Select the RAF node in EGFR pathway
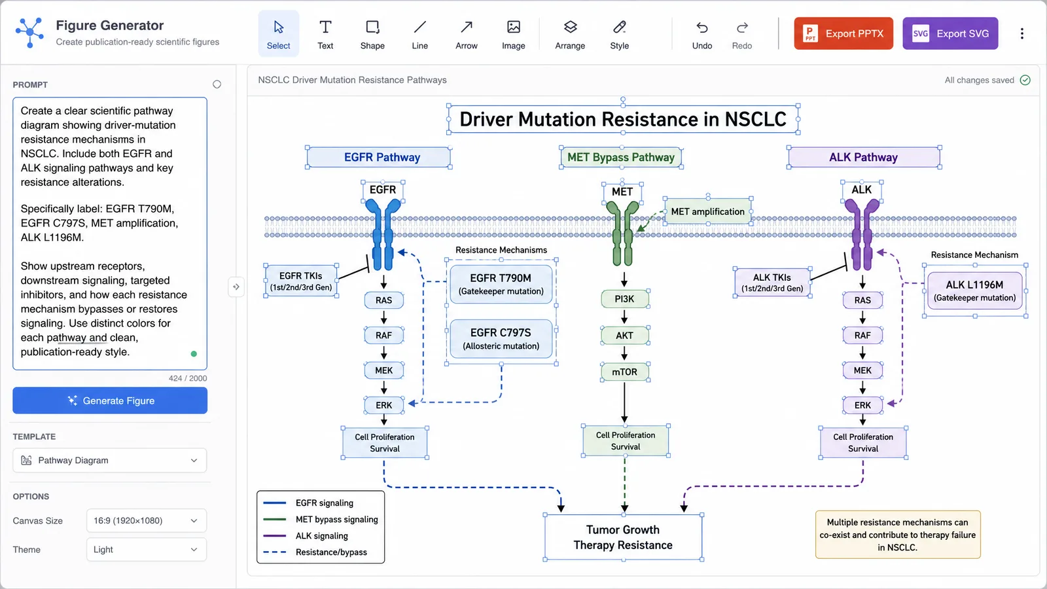The image size is (1047, 589). (384, 335)
